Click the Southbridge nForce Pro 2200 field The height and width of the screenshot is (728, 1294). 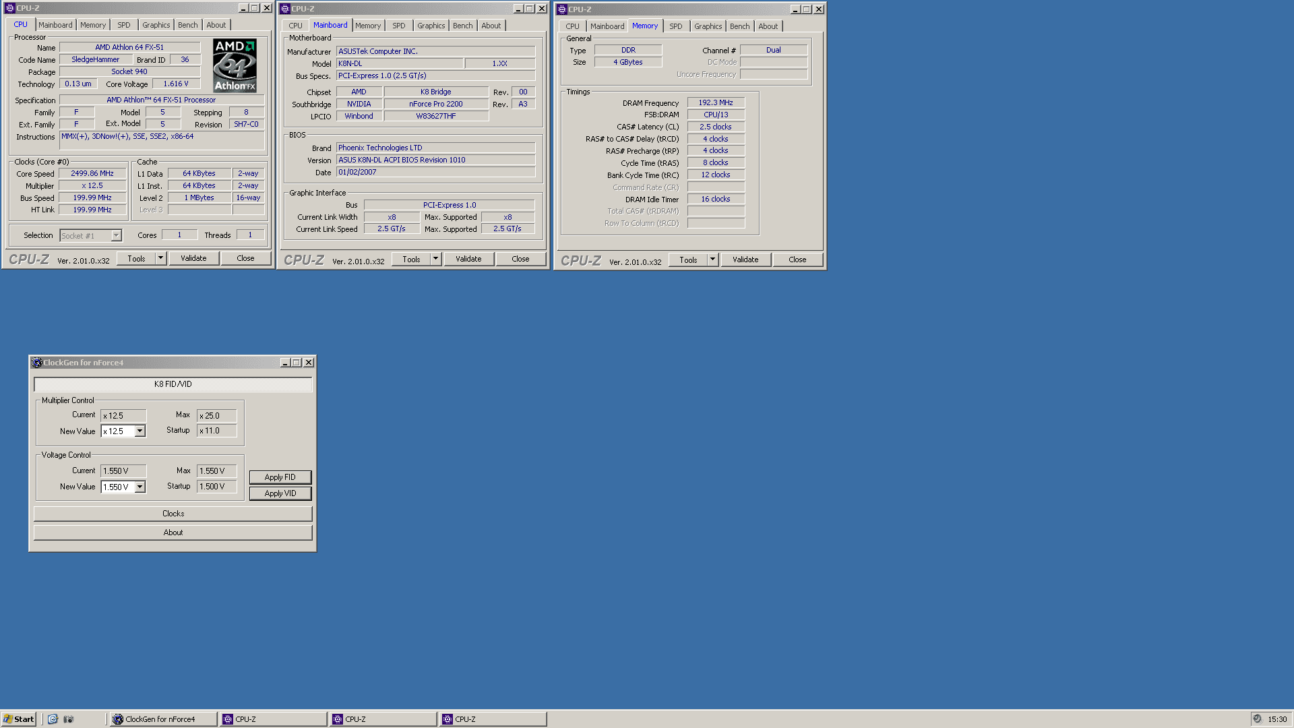click(436, 104)
